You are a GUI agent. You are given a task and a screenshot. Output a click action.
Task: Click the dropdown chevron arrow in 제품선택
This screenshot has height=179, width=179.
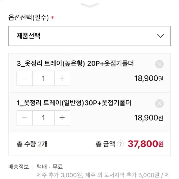(160, 36)
